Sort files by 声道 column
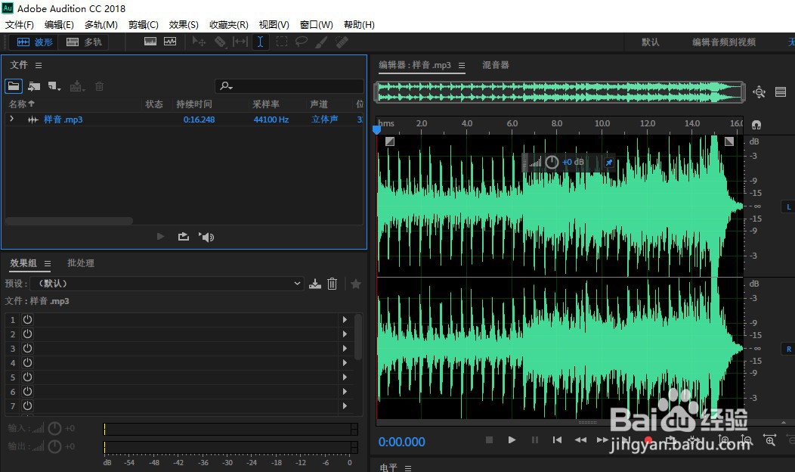Viewport: 795px width, 472px height. tap(319, 104)
